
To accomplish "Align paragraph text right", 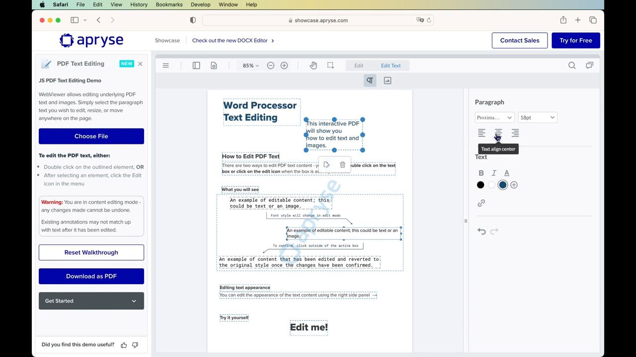I will [515, 133].
